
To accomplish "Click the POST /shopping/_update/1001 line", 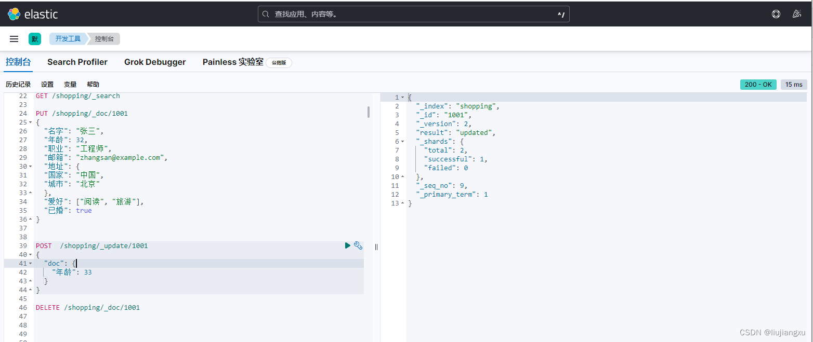I will click(91, 245).
